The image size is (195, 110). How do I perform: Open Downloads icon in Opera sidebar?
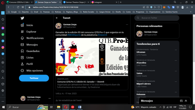coord(3,78)
